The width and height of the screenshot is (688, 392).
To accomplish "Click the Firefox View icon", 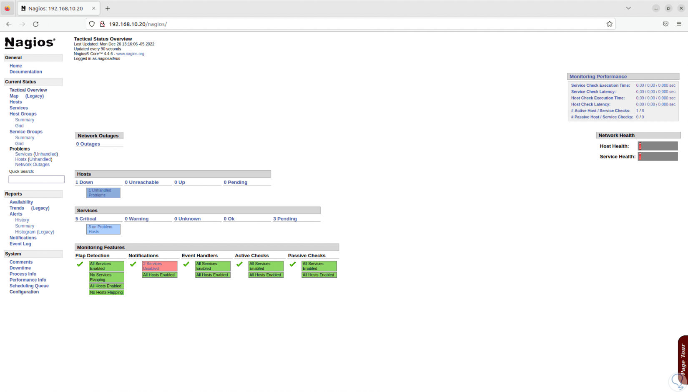I will [8, 8].
